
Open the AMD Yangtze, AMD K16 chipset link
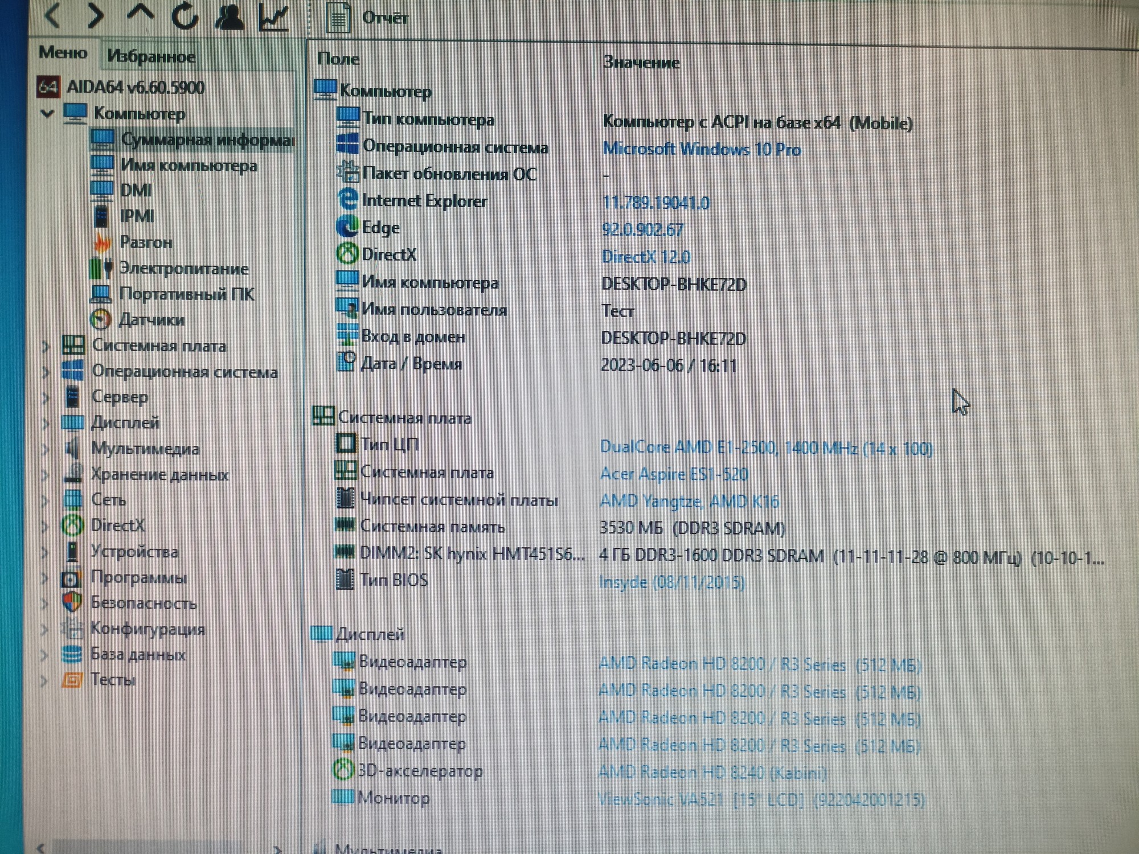point(689,501)
